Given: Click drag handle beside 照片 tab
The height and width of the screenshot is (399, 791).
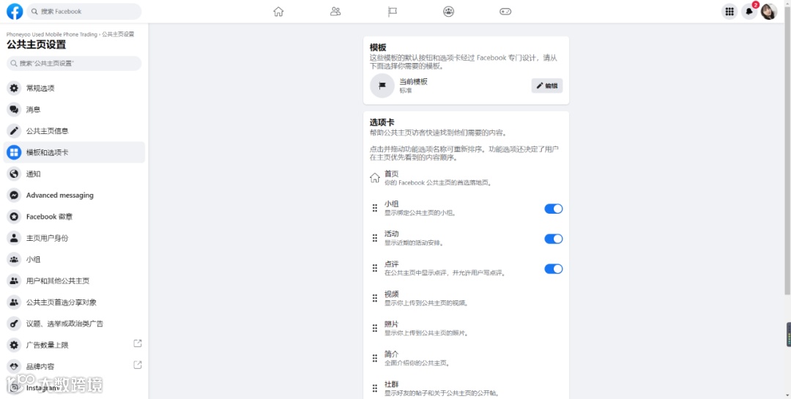Looking at the screenshot, I should click(375, 328).
